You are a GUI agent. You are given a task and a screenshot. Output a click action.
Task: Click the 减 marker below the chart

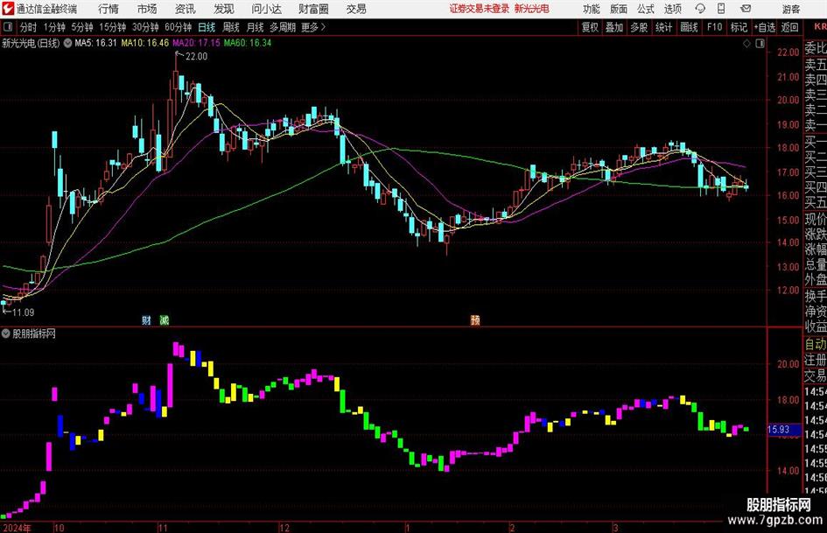pyautogui.click(x=164, y=319)
